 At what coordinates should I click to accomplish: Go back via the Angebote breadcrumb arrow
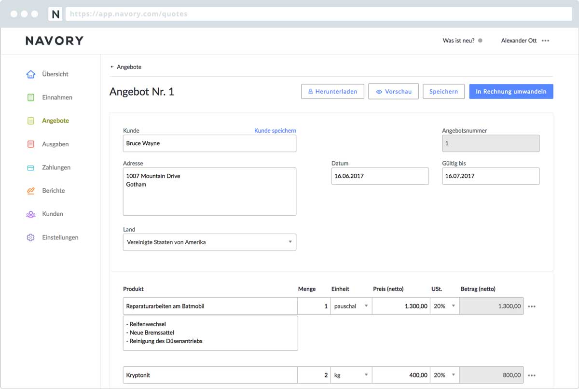tap(112, 67)
